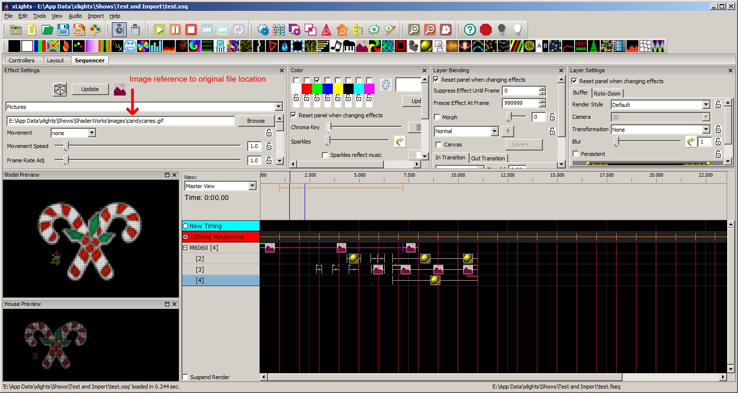Click the question mark button beside Normal dropdown
Viewport: 738px width, 393px height.
pyautogui.click(x=508, y=131)
